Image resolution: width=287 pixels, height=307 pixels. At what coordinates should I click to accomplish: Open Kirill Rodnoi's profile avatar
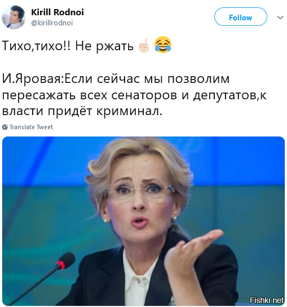14,17
